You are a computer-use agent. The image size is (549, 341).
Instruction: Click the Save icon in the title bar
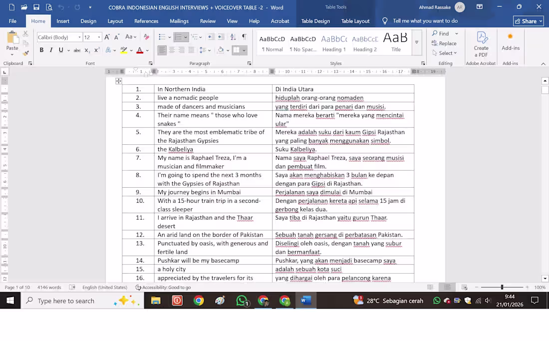[x=36, y=7]
